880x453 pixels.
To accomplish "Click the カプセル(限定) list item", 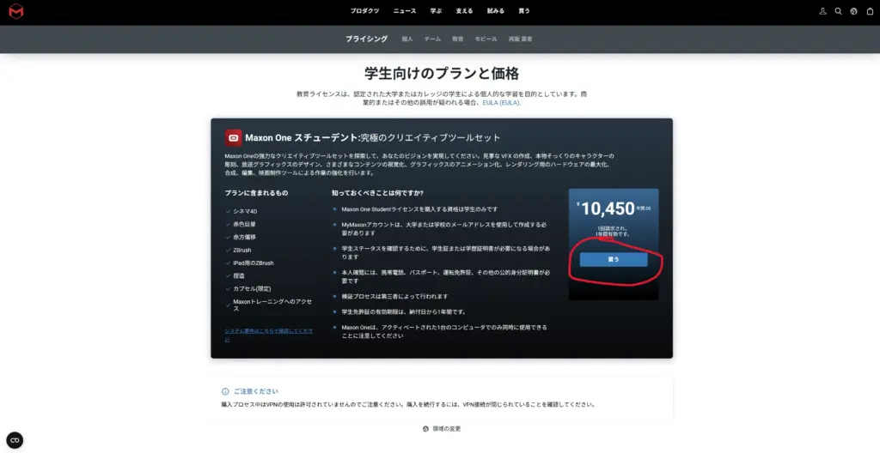I will (252, 289).
